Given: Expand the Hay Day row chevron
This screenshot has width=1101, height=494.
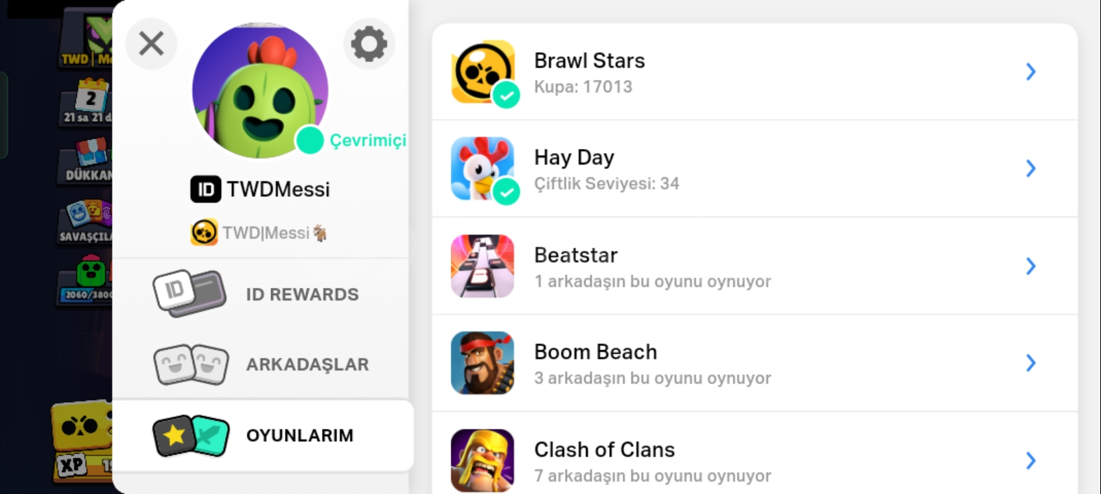Looking at the screenshot, I should pyautogui.click(x=1030, y=168).
